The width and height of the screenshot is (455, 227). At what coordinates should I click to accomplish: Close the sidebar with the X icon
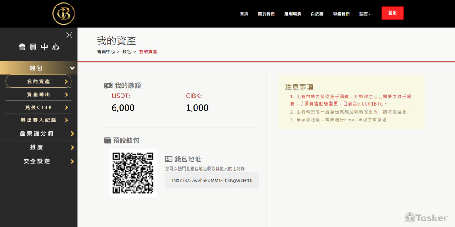pyautogui.click(x=69, y=35)
